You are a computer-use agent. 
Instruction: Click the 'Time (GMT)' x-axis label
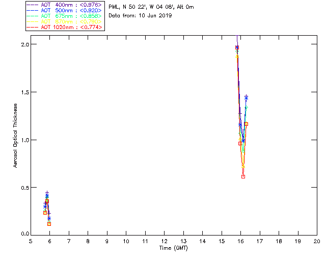(173, 248)
